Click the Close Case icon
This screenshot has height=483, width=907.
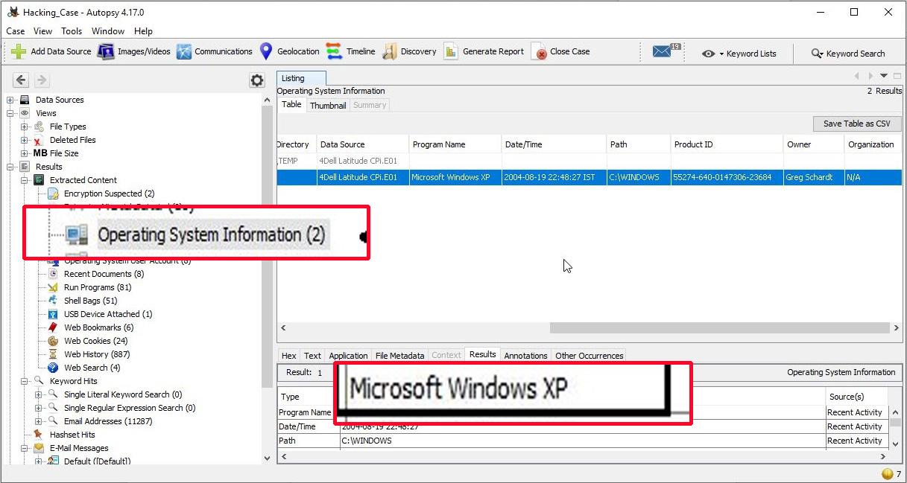tap(538, 51)
